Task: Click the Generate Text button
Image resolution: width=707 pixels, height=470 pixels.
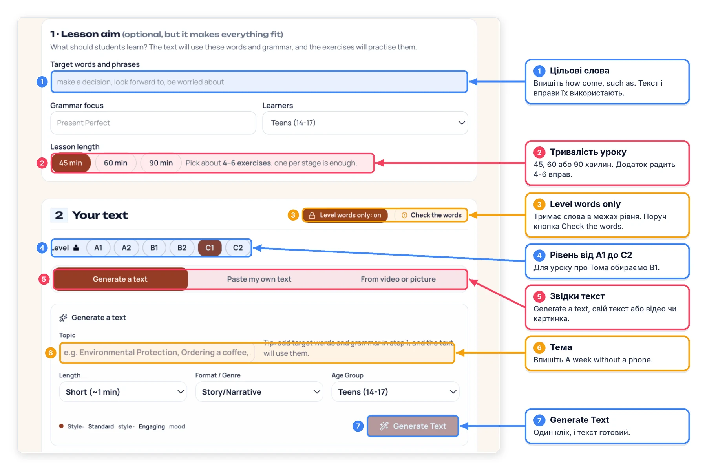Action: tap(413, 426)
